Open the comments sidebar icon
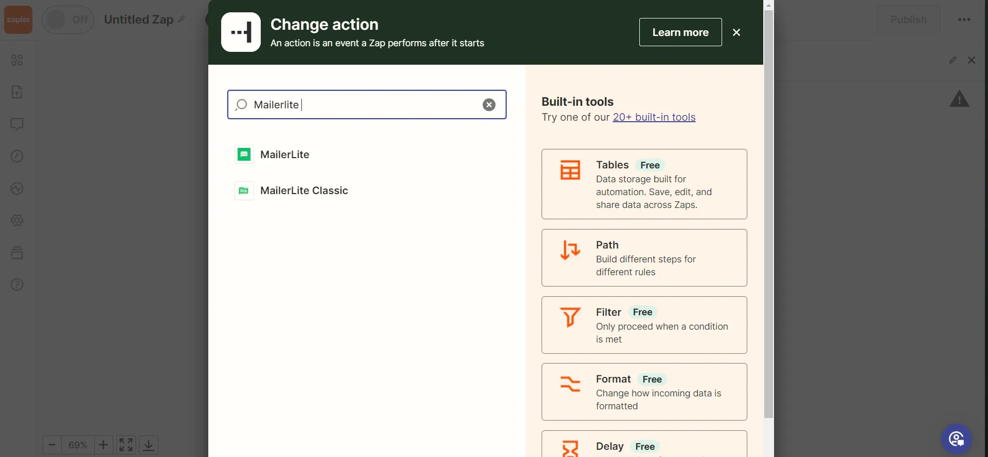The image size is (988, 457). pos(17,124)
